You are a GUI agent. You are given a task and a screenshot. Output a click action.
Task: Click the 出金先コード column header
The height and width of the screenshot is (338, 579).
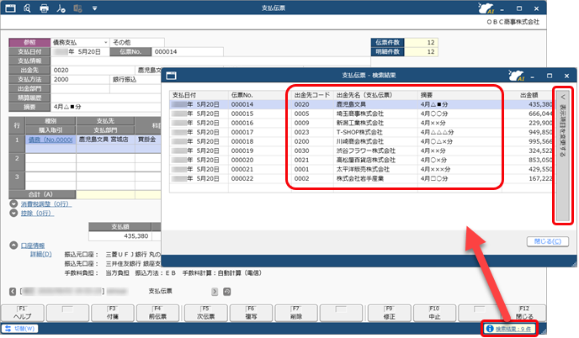click(x=312, y=95)
